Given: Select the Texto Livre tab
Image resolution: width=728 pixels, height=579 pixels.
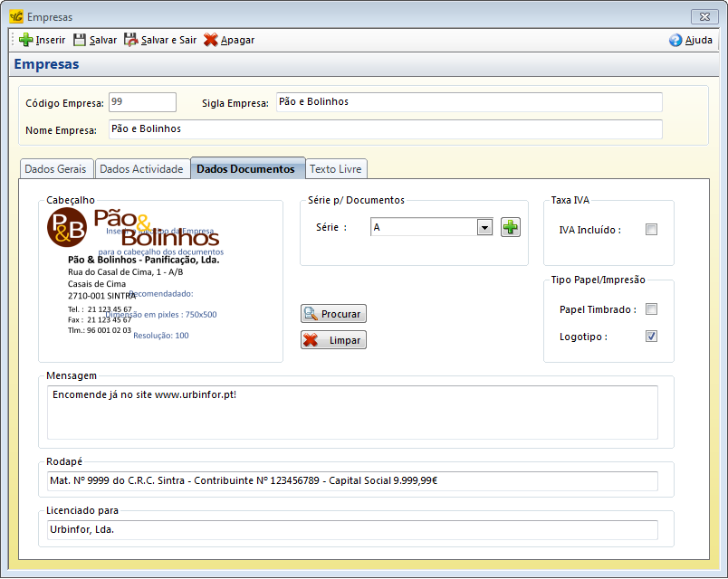Looking at the screenshot, I should pyautogui.click(x=336, y=169).
